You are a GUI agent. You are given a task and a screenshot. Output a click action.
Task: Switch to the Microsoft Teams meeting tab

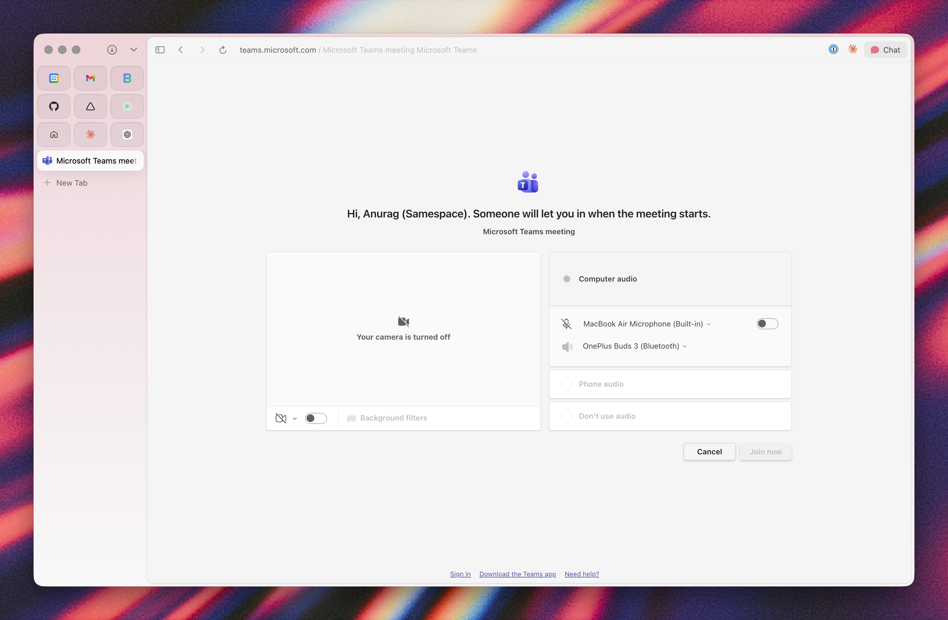pos(90,161)
